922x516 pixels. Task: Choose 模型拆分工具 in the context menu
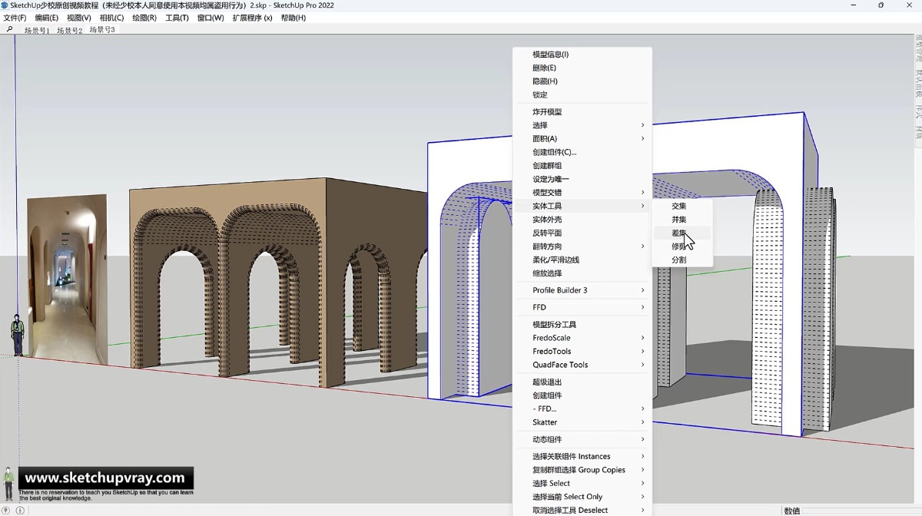(x=582, y=325)
